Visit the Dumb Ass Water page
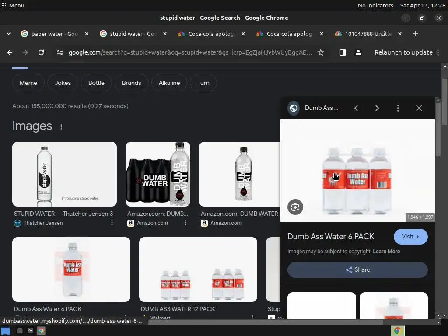Viewport: 448px width, 336px height. tap(410, 237)
